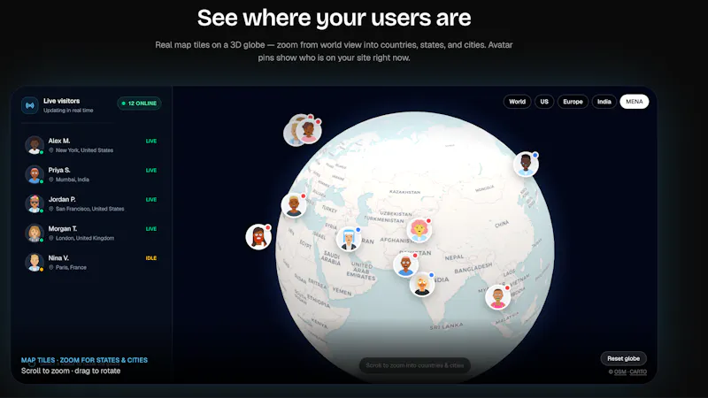Select pink-haired avatar pin over Afghanistan
This screenshot has height=398, width=708.
pos(419,230)
